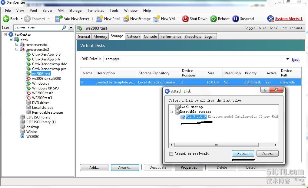Collapse the xenserversttd2 server node
The image size is (308, 188).
[17, 49]
